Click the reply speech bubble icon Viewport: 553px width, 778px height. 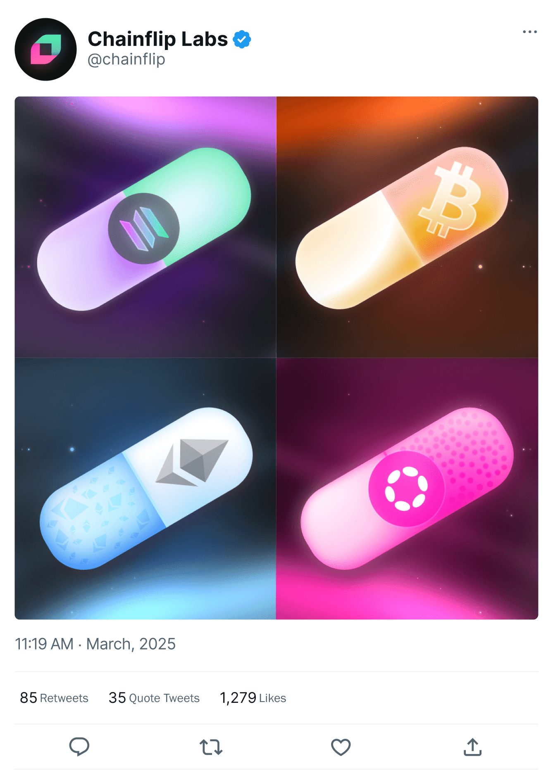[x=79, y=747]
